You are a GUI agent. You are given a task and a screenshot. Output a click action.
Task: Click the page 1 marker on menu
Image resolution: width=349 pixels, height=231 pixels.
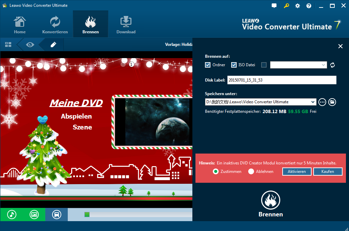[x=131, y=65]
